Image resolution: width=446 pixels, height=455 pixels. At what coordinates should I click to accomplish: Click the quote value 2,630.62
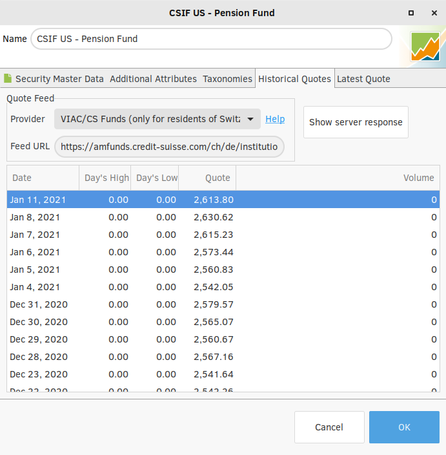click(x=214, y=217)
